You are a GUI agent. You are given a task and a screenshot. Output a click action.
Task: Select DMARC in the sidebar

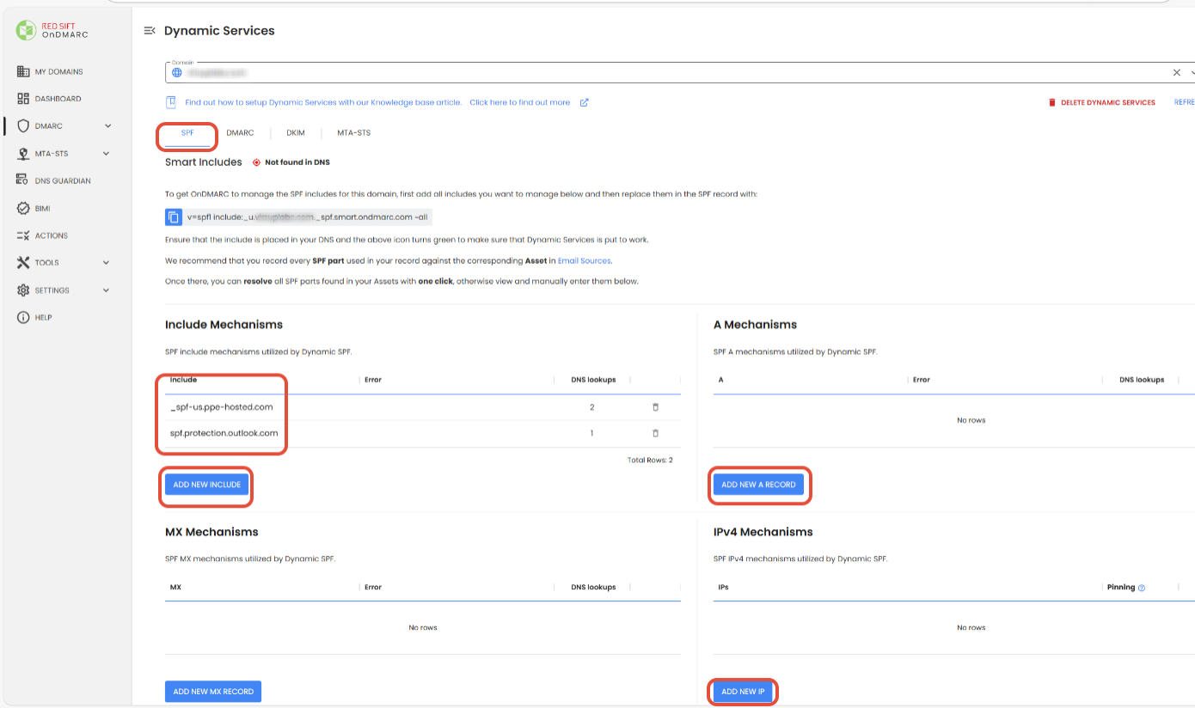[x=49, y=126]
